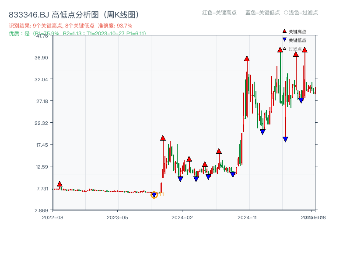Click the orange circled filter point on the chart
Image resolution: width=350 pixels, height=262 pixels.
pyautogui.click(x=154, y=194)
